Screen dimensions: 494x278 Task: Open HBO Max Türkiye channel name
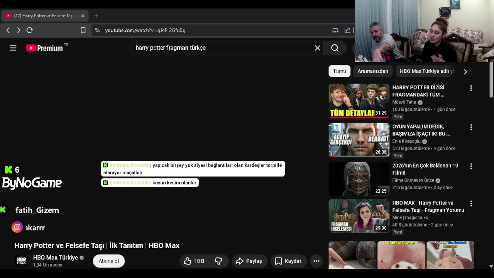[x=56, y=258]
